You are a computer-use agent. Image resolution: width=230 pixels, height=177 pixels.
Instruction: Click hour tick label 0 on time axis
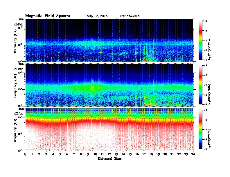[25, 154]
